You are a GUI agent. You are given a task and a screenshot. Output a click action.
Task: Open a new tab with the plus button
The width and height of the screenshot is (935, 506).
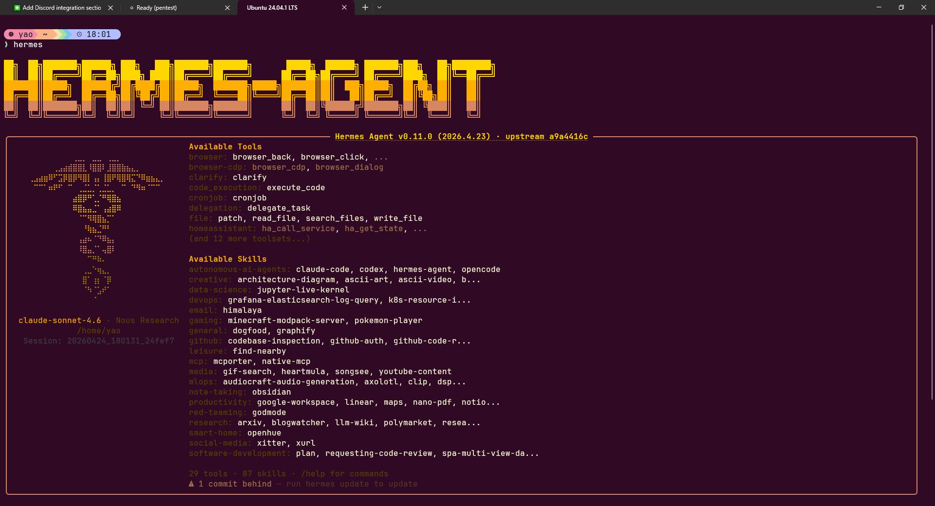click(x=365, y=7)
